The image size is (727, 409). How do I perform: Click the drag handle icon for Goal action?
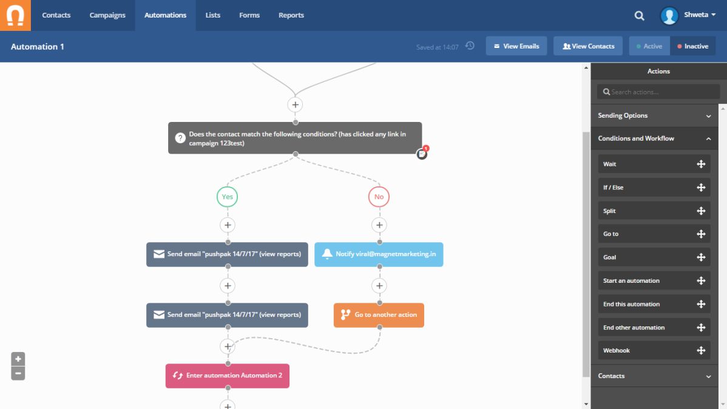(x=701, y=257)
